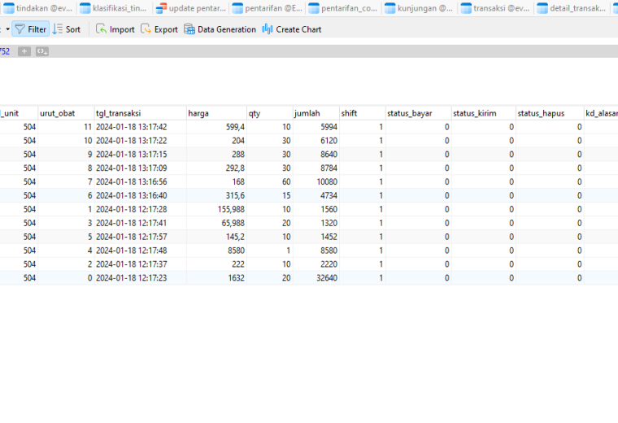Click the Sort arrows icon
618x423 pixels.
pos(58,28)
